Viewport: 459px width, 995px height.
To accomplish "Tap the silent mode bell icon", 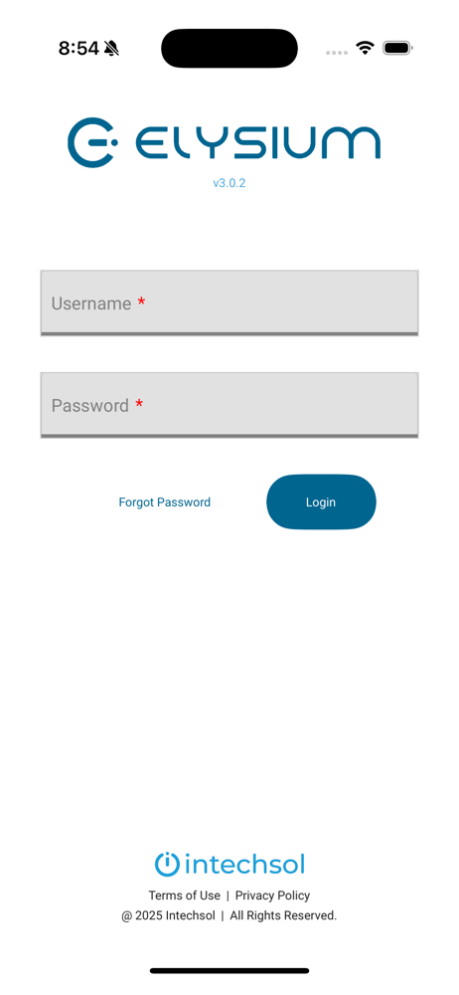I will pyautogui.click(x=112, y=48).
